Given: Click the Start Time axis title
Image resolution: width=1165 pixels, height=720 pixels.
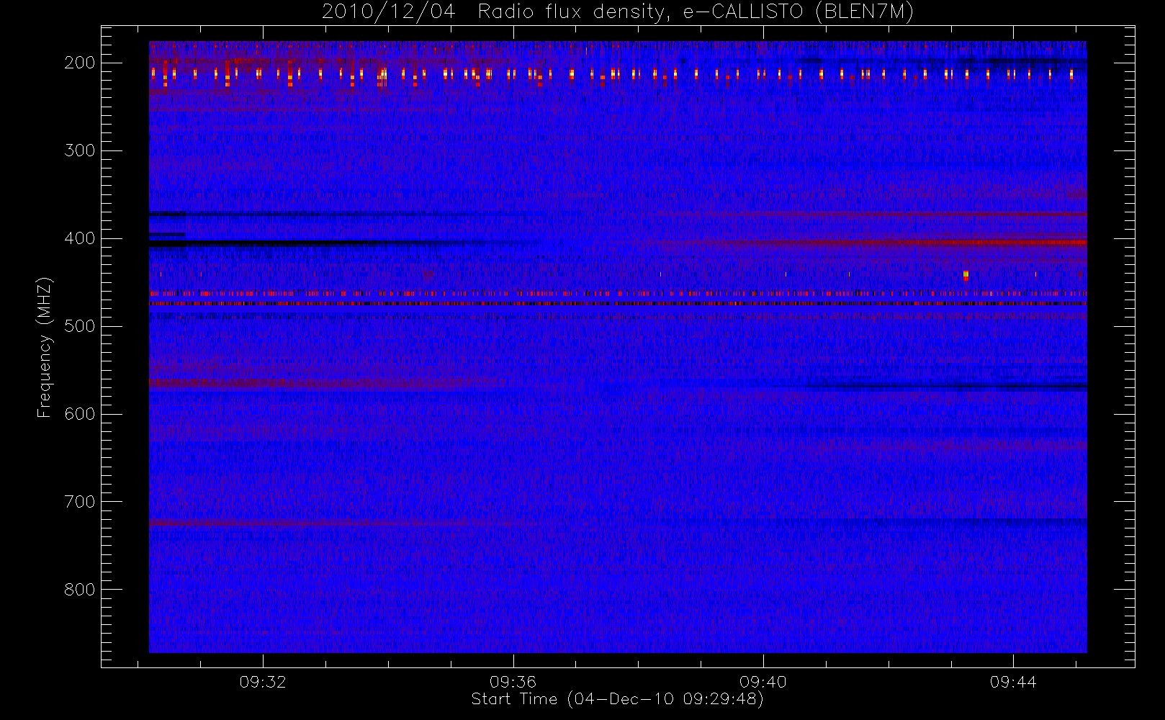Looking at the screenshot, I should point(618,699).
